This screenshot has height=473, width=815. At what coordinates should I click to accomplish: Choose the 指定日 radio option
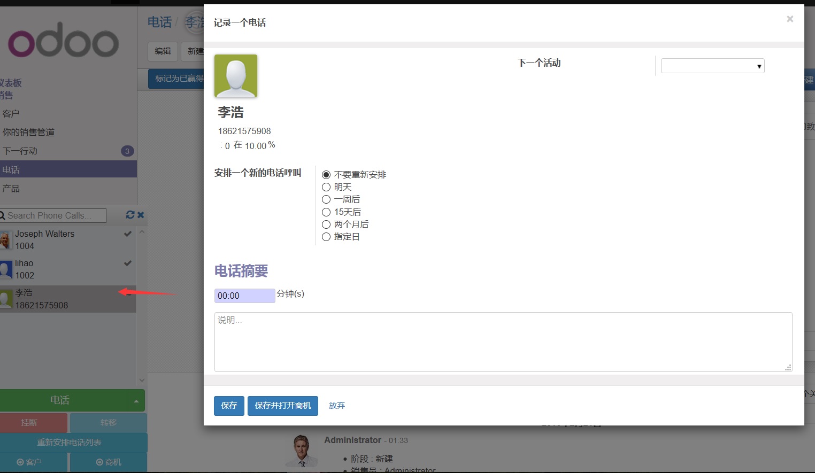[x=326, y=237]
